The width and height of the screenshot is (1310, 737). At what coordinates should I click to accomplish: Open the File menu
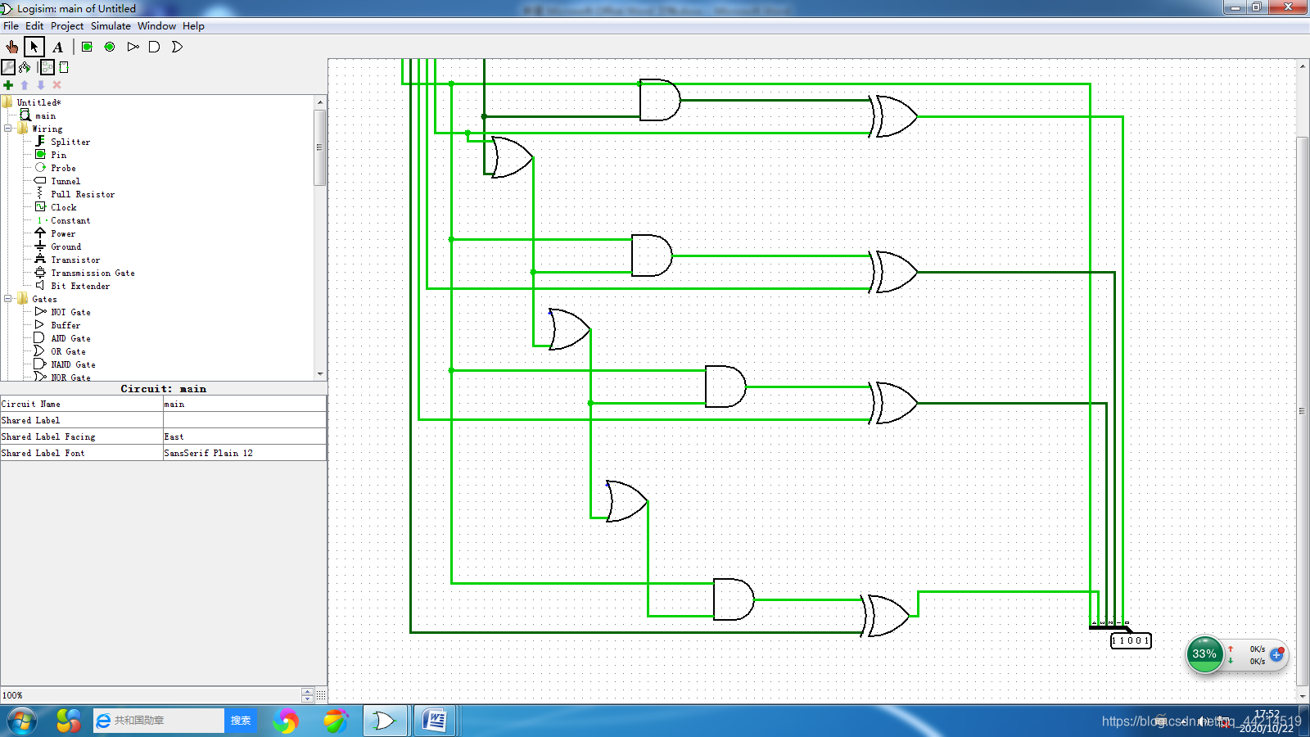(x=11, y=26)
